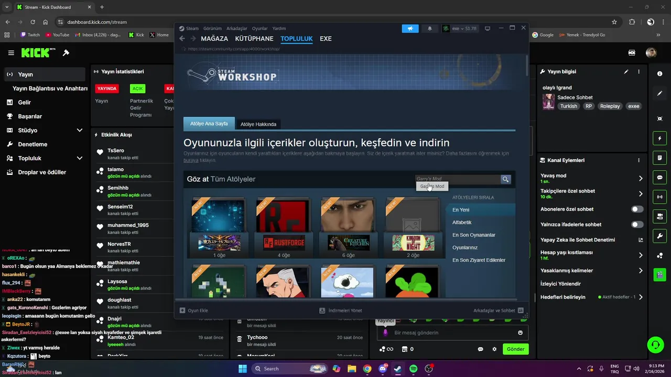Click the focus frame icon in the right sidebar

[x=659, y=119]
